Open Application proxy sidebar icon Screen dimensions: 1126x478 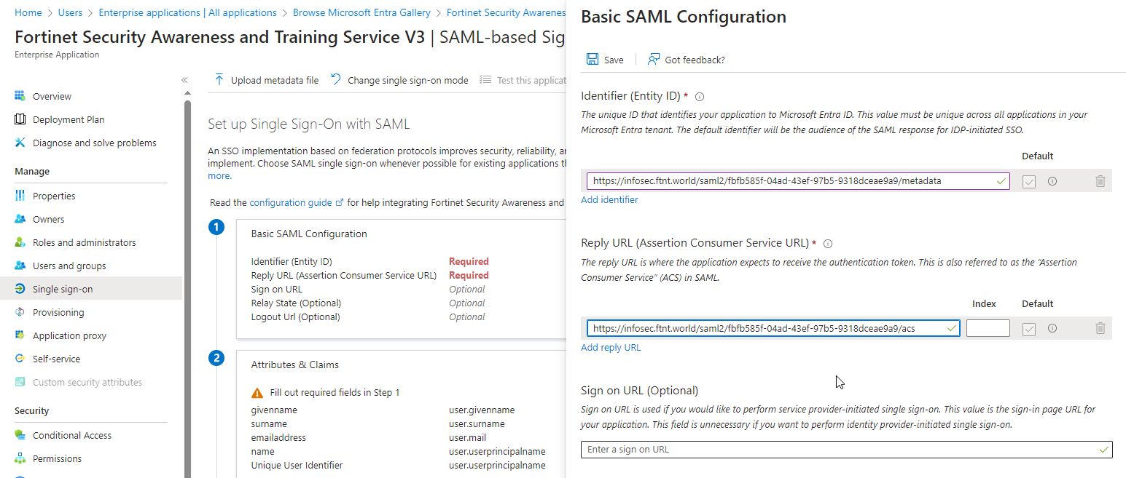20,335
